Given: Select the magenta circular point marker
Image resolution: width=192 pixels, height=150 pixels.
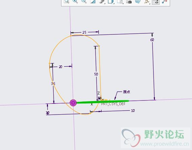Looking at the screenshot, I should pyautogui.click(x=73, y=103).
